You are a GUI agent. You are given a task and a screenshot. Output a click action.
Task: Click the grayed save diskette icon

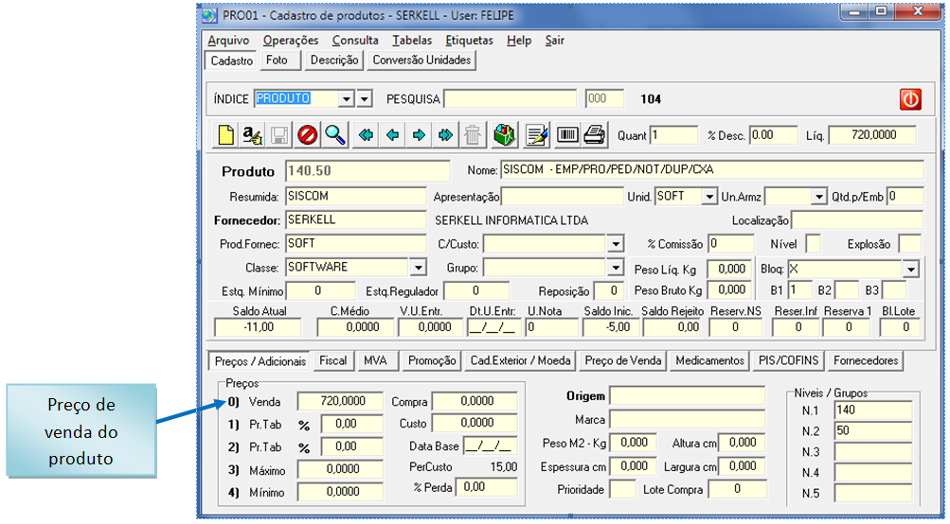[x=279, y=134]
